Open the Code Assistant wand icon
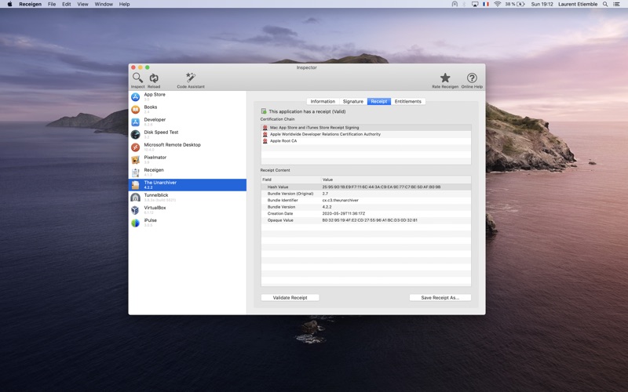This screenshot has width=628, height=392. (x=191, y=78)
